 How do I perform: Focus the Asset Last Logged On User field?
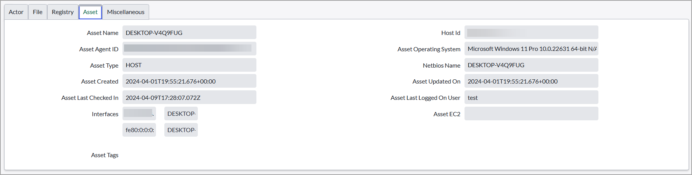(531, 98)
